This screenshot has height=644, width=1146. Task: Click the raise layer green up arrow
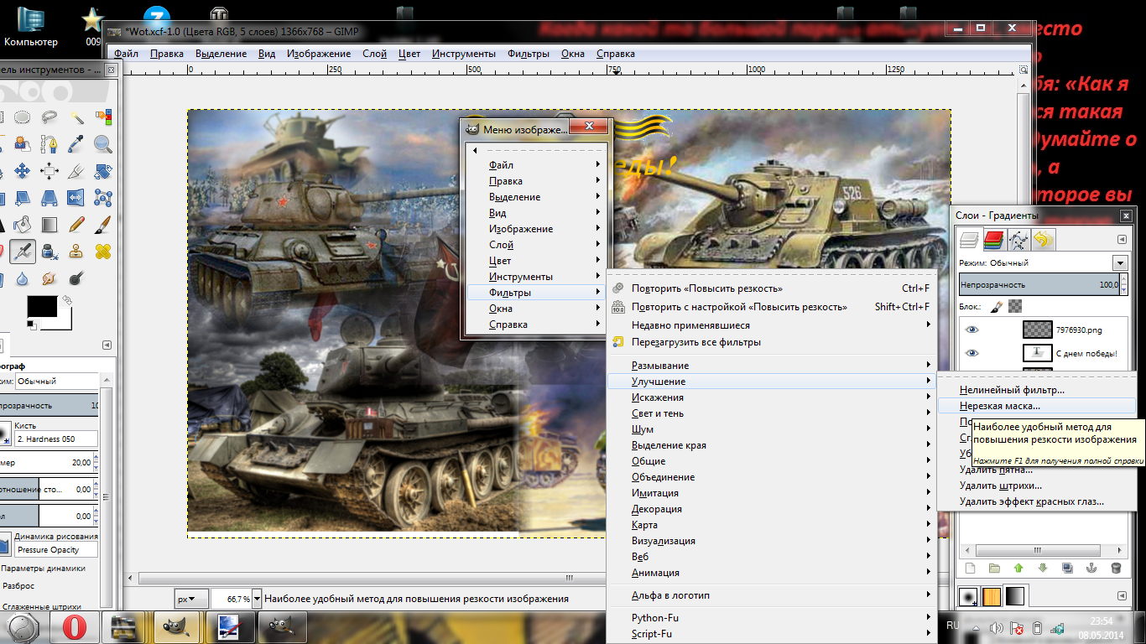pos(1018,568)
